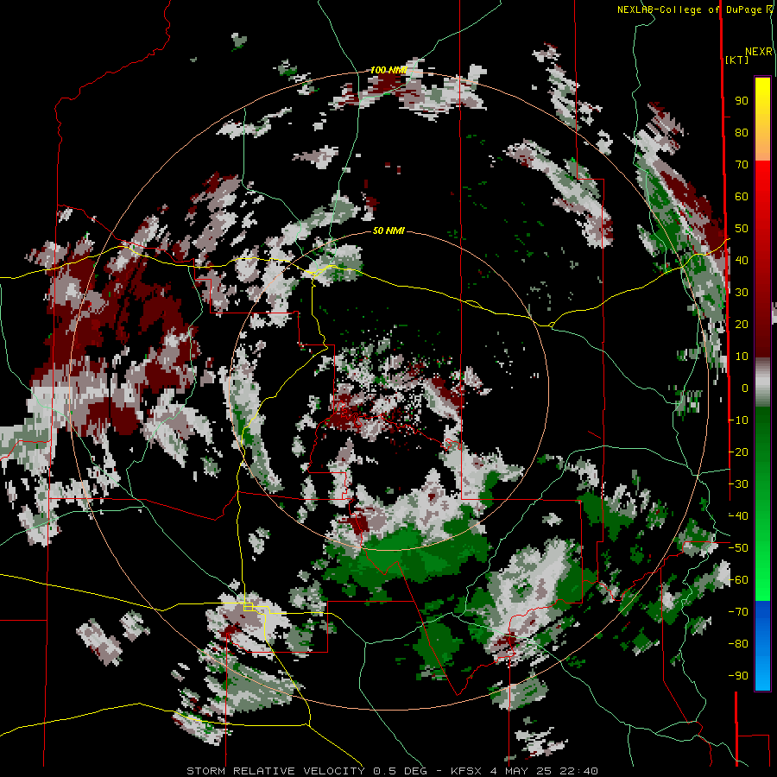This screenshot has width=777, height=777.
Task: Click the -40 label on velocity scale
Action: pyautogui.click(x=739, y=516)
